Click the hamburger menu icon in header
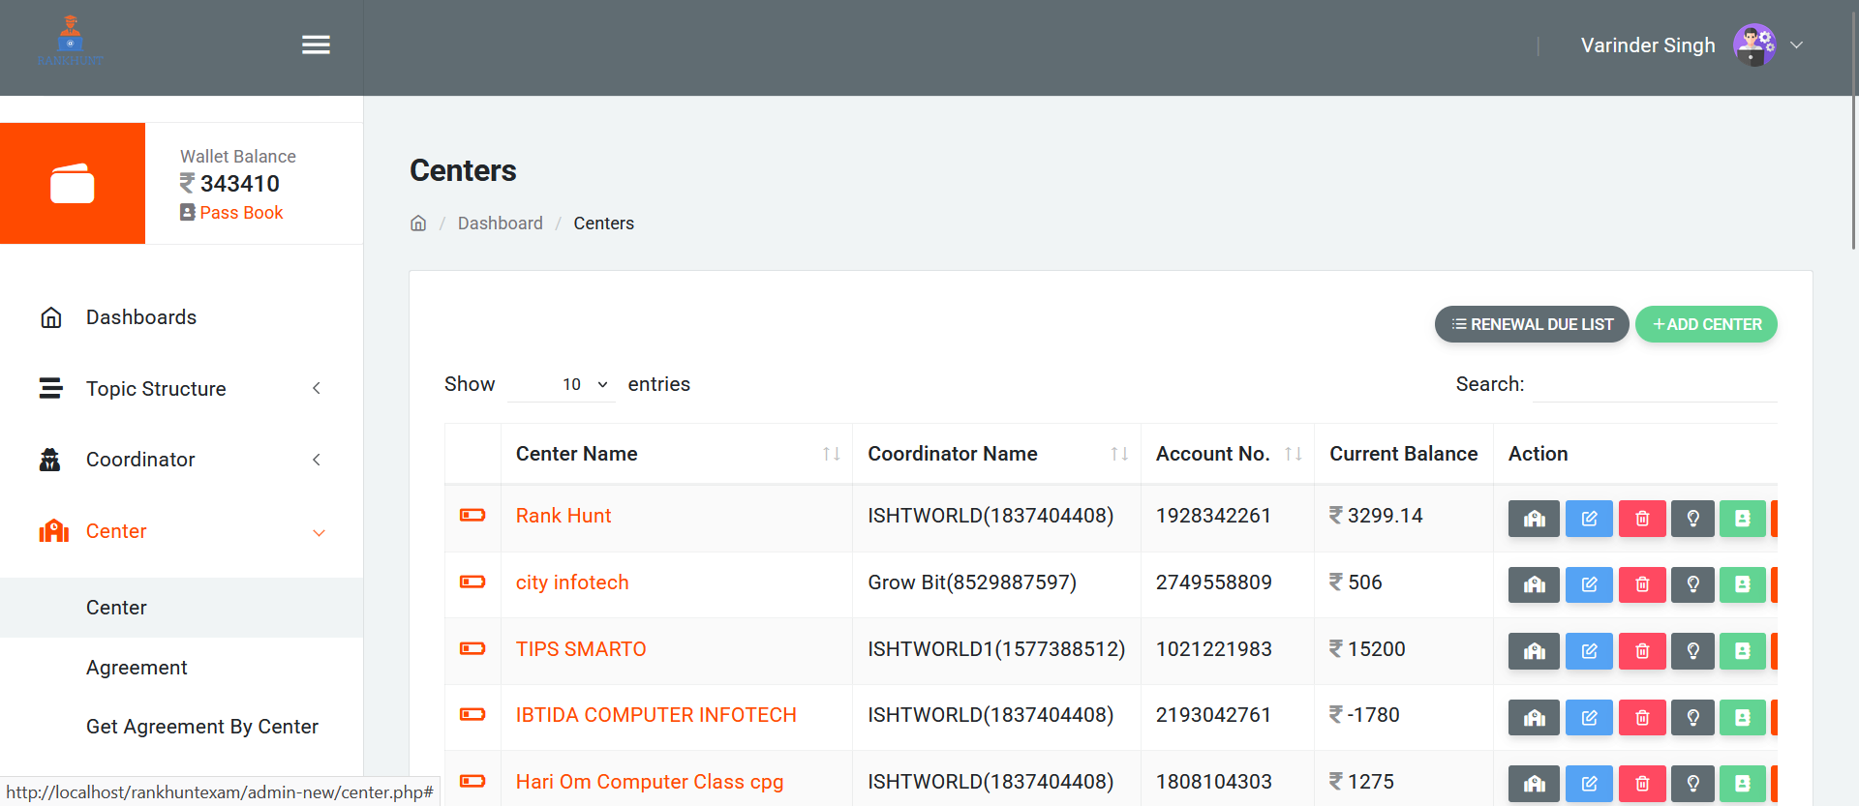Image resolution: width=1859 pixels, height=806 pixels. point(316,45)
